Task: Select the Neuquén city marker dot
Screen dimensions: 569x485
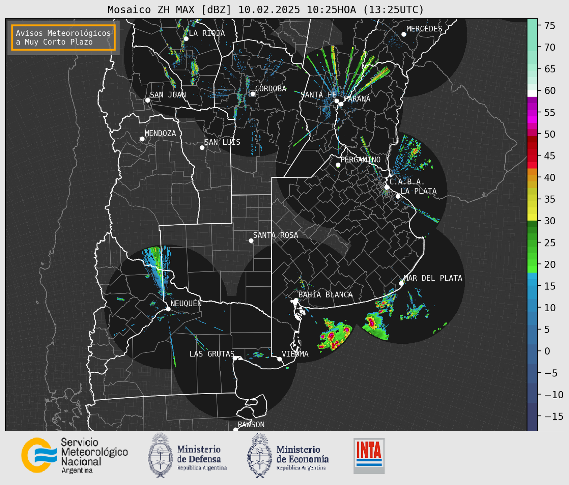Action: point(168,309)
